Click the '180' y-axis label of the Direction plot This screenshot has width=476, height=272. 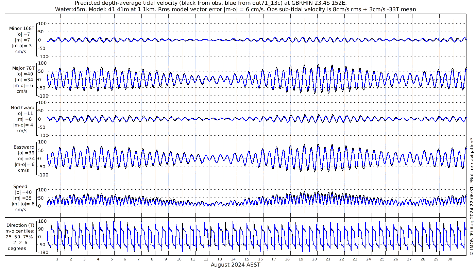(x=42, y=221)
